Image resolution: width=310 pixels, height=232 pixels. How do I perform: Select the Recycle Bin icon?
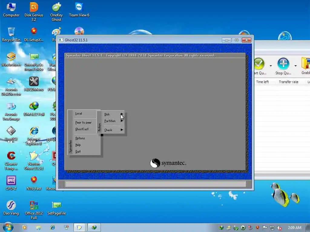[x=11, y=34]
